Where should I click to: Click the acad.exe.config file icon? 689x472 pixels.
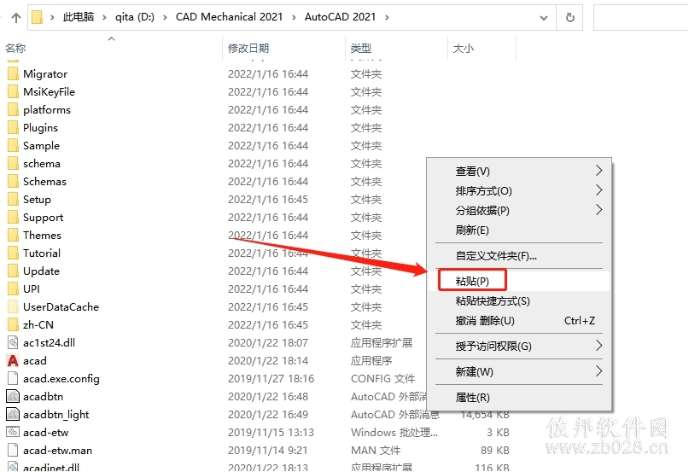[x=13, y=379]
